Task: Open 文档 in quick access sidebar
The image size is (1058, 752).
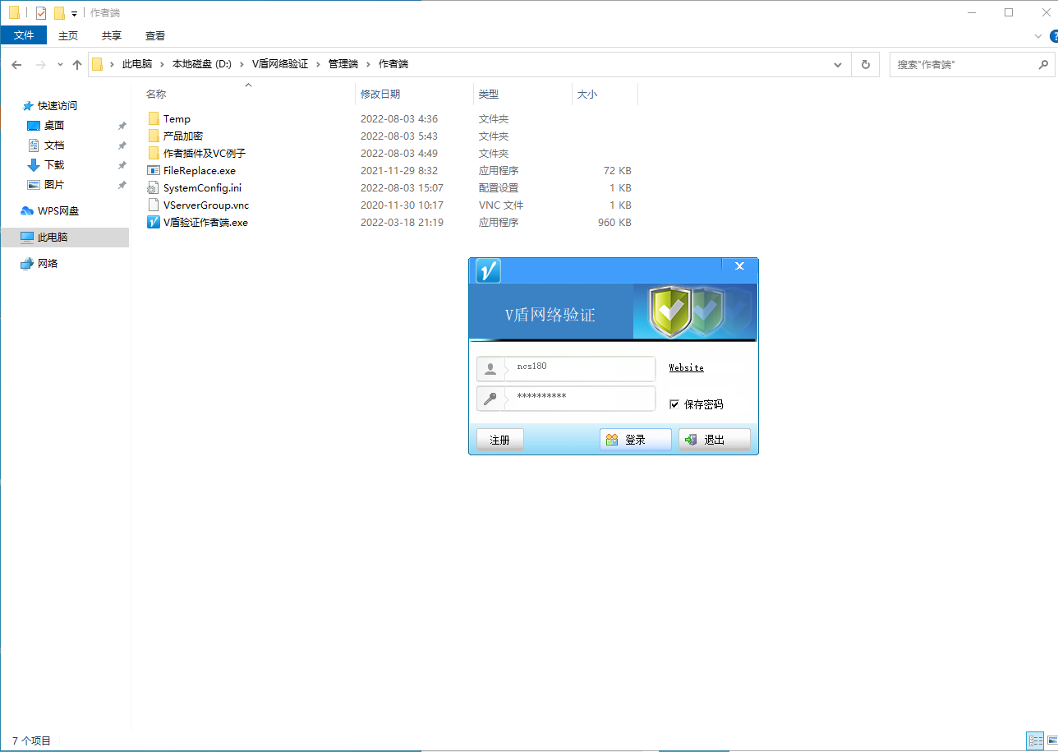Action: (x=54, y=145)
